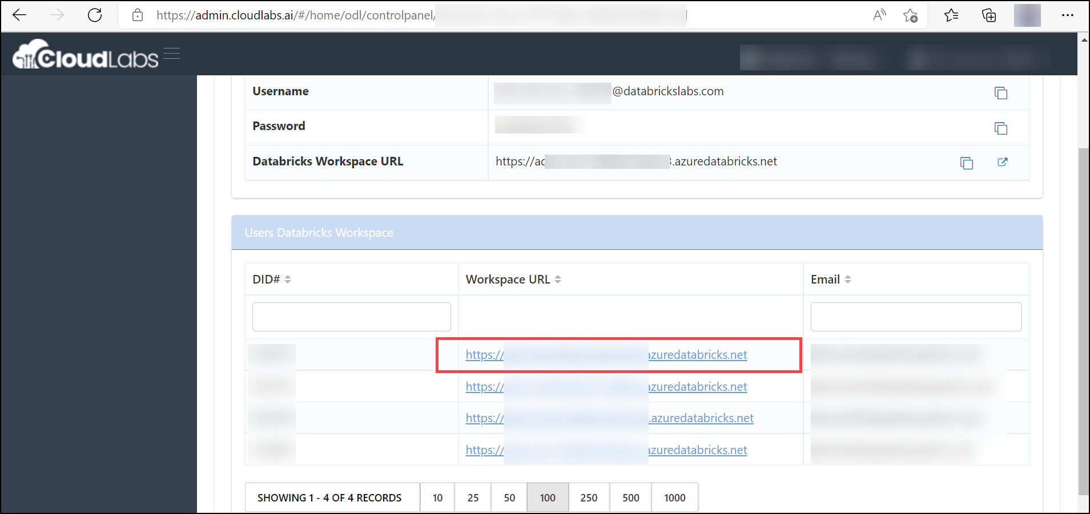Image resolution: width=1090 pixels, height=514 pixels.
Task: Open the third workspace URL link
Action: [x=610, y=418]
